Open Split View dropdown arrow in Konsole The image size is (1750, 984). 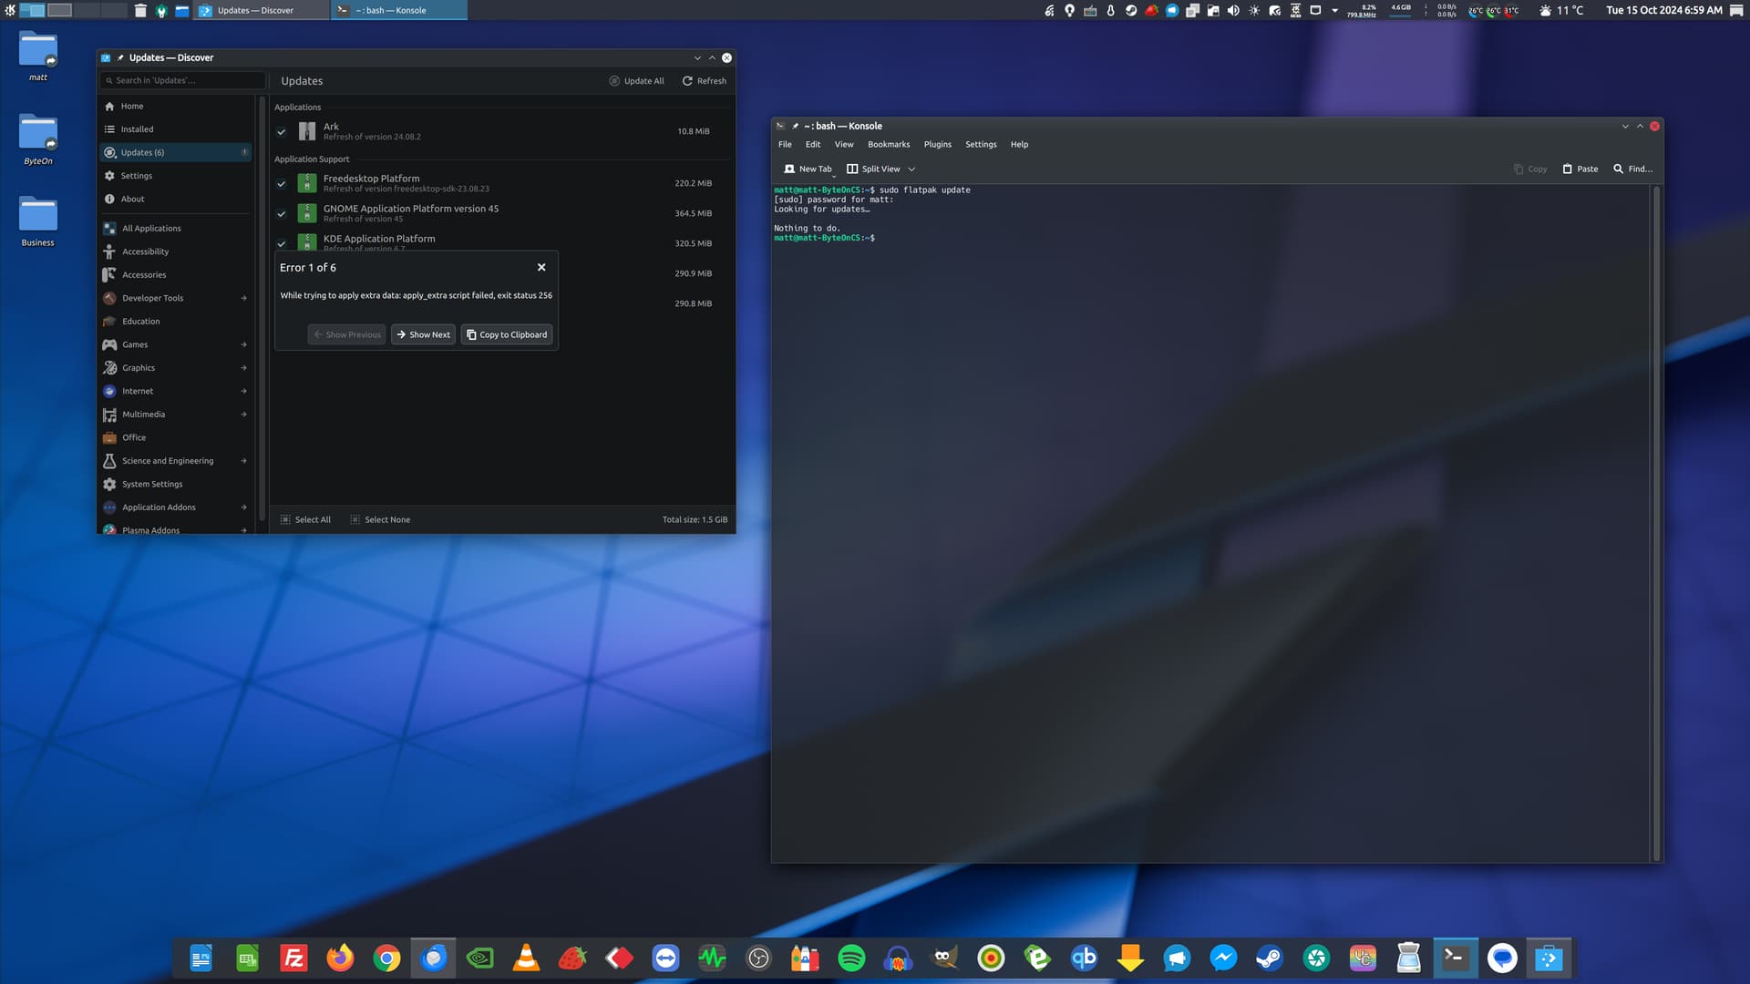911,169
